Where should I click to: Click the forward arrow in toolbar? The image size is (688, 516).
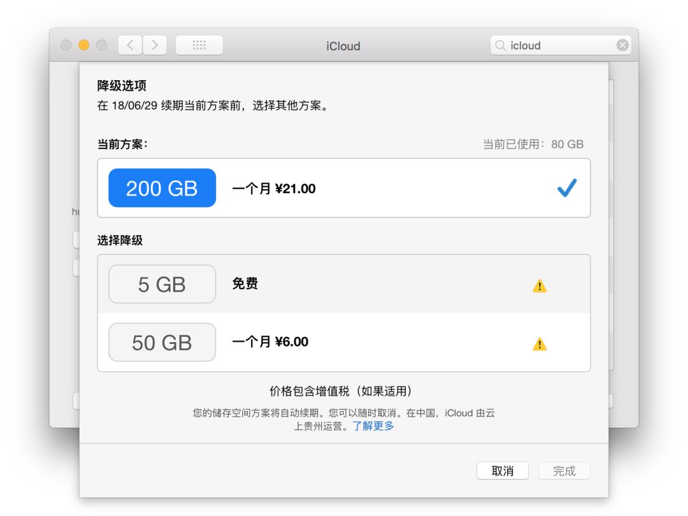pos(154,45)
